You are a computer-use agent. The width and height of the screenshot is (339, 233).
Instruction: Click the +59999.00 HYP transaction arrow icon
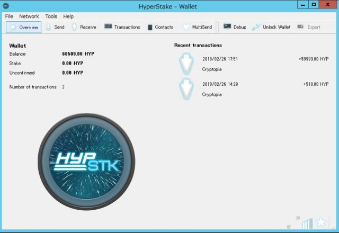click(x=186, y=64)
